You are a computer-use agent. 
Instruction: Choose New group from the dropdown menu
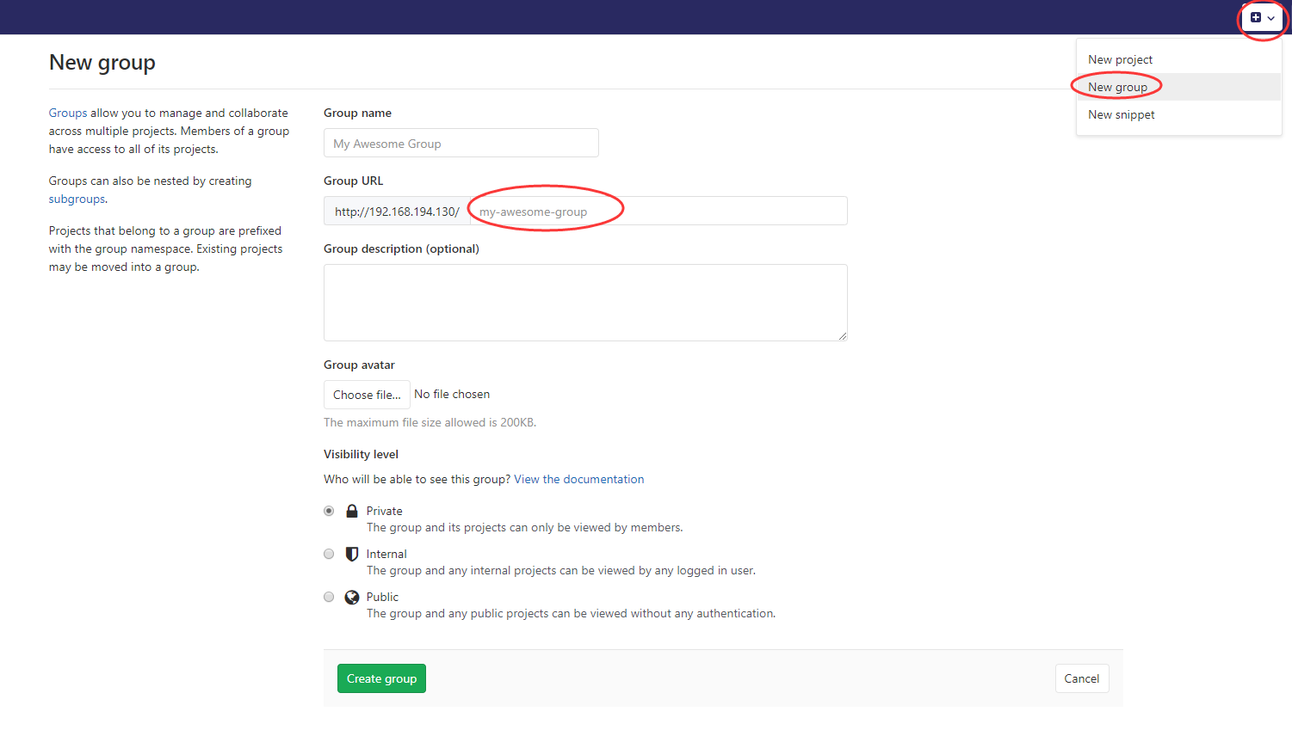(1178, 87)
